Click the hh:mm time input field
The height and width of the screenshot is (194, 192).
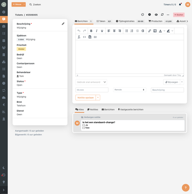pyautogui.click(x=92, y=90)
